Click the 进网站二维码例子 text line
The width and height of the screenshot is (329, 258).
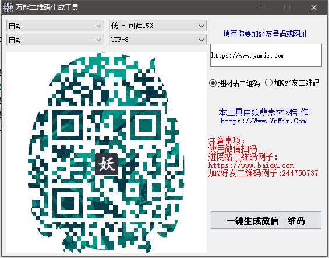click(x=243, y=157)
